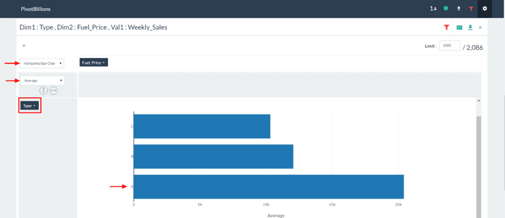Click the green table view icon
The width and height of the screenshot is (505, 218).
460,27
